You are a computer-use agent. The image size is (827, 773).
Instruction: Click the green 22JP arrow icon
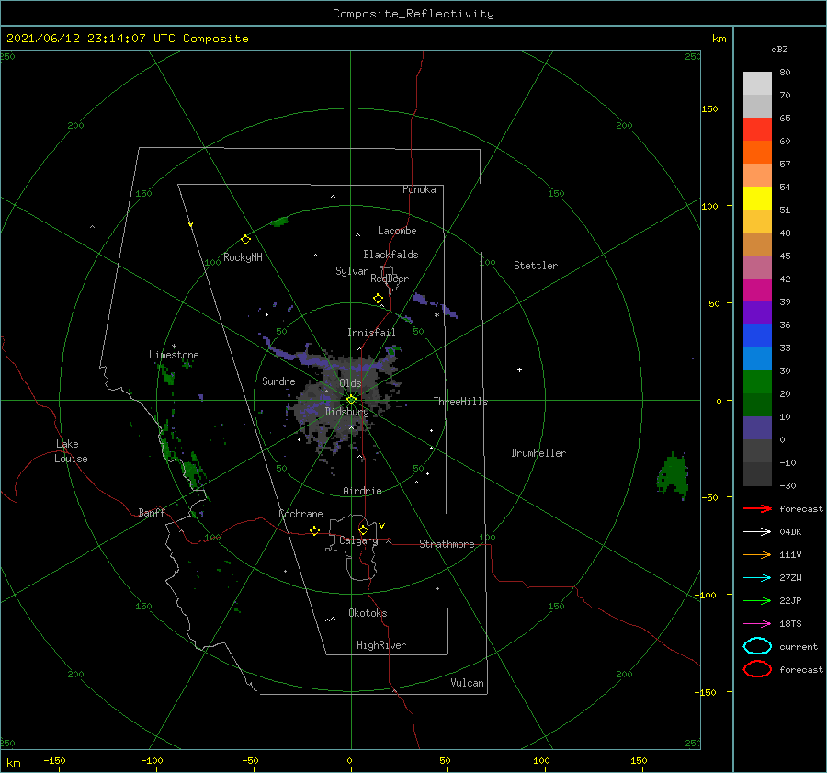coord(757,600)
